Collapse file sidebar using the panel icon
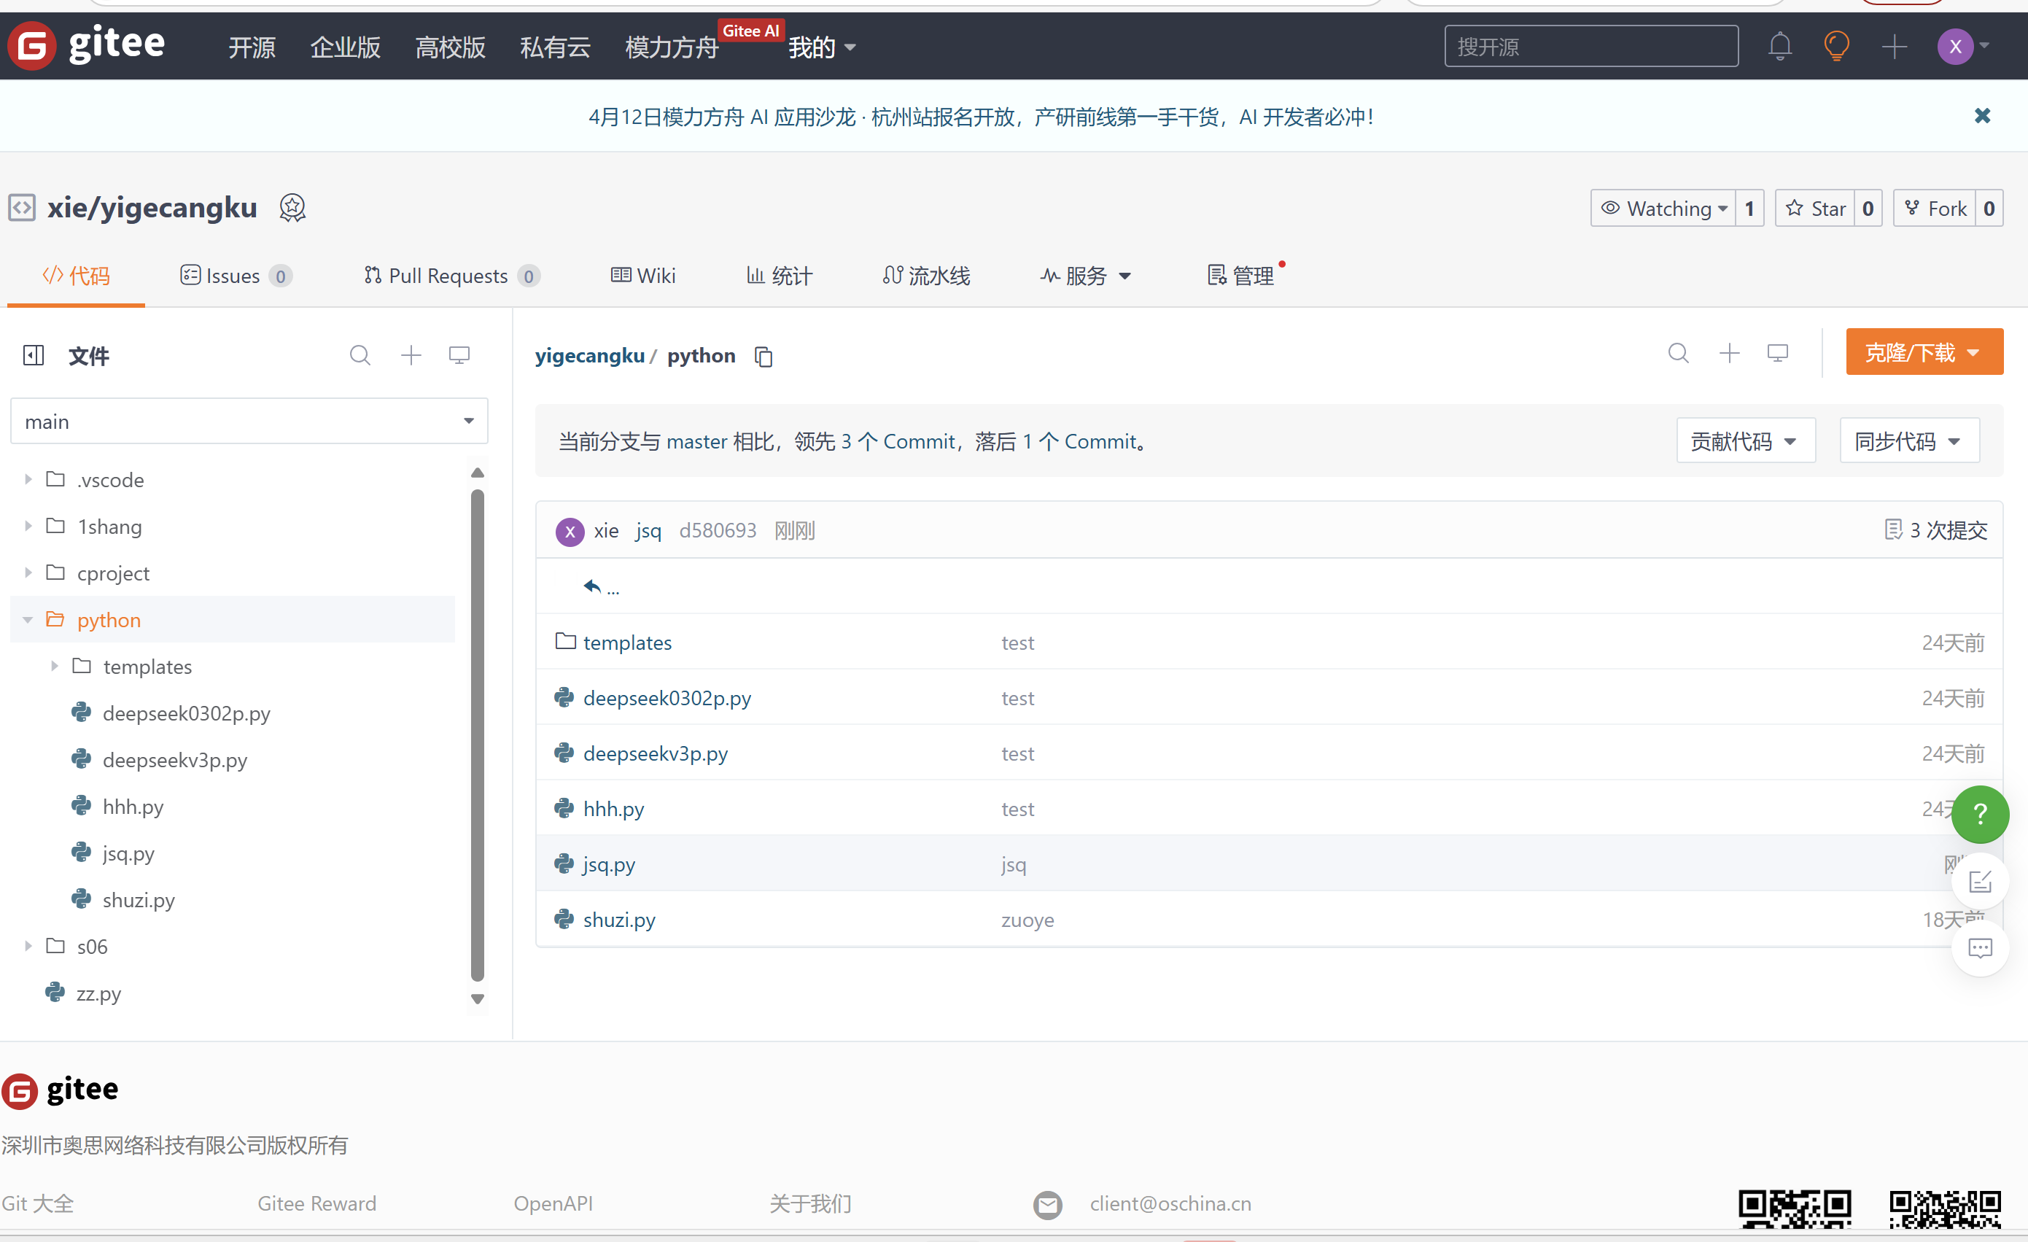Screen dimensions: 2028x1242 pos(34,356)
